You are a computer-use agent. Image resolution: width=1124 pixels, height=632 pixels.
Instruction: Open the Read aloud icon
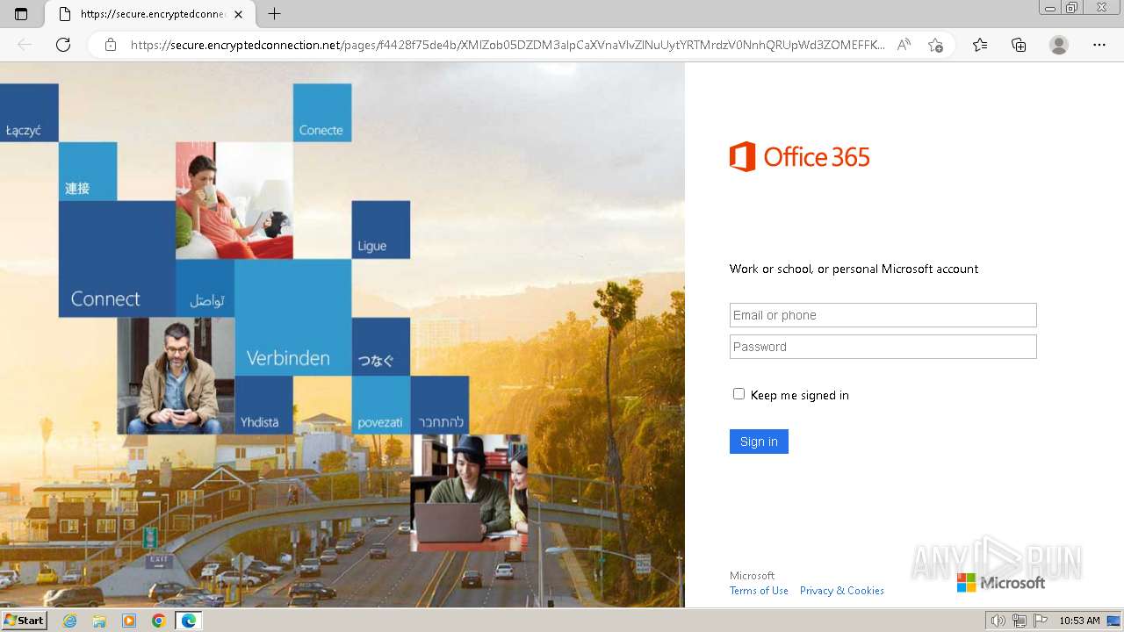pos(904,45)
